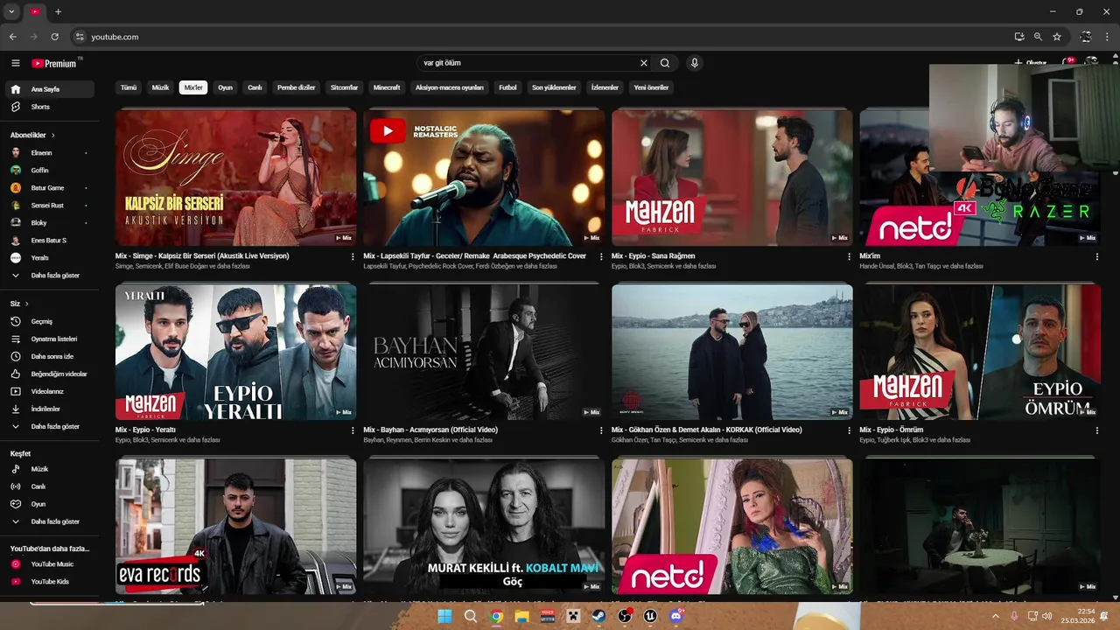Open more options for Bayhan Acımıyorsan mix
Viewport: 1120px width, 630px height.
click(601, 430)
